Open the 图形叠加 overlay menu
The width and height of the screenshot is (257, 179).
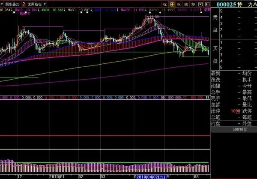pos(13,4)
